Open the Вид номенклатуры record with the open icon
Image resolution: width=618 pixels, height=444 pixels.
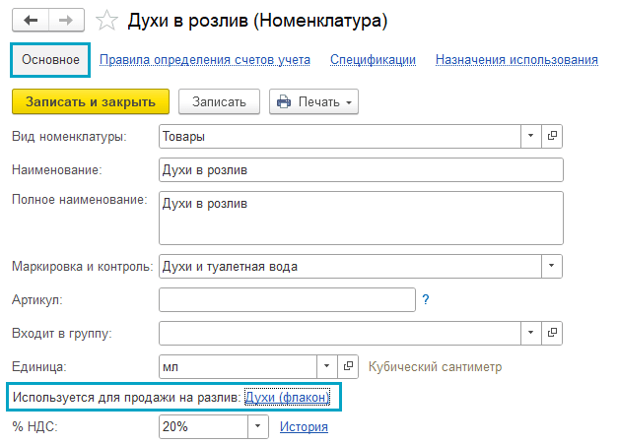point(552,136)
